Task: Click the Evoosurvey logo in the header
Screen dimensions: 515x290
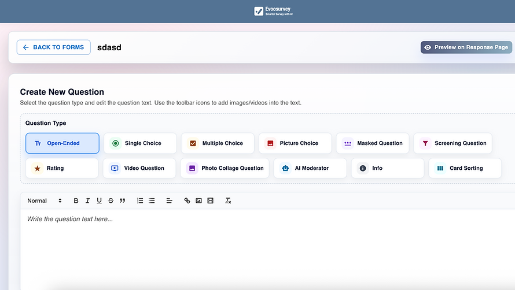Action: point(273,11)
